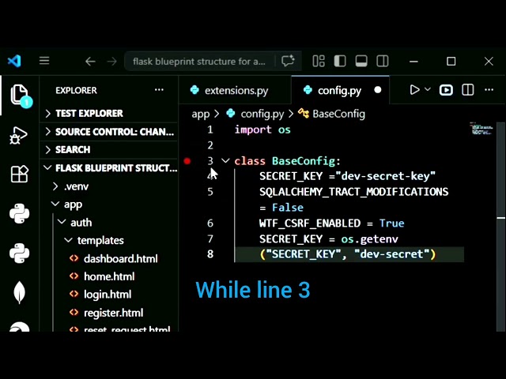
Task: Collapse the auth folder
Action: coord(110,223)
